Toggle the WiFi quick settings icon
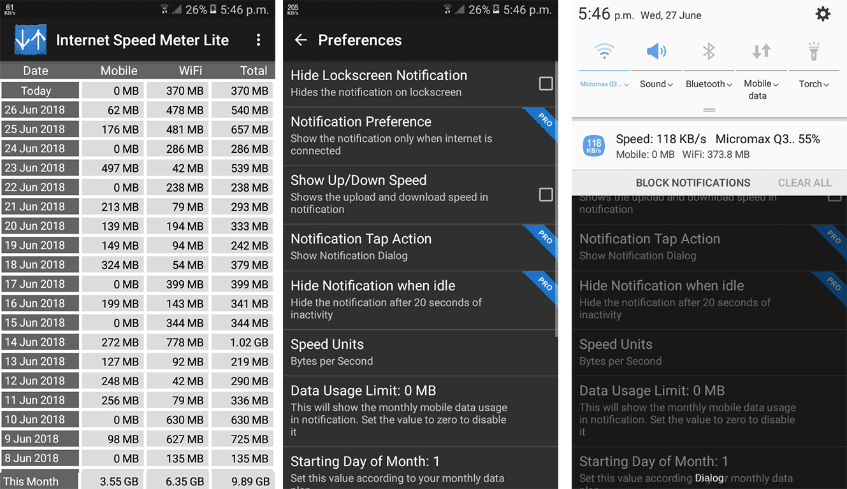The image size is (847, 489). [604, 52]
